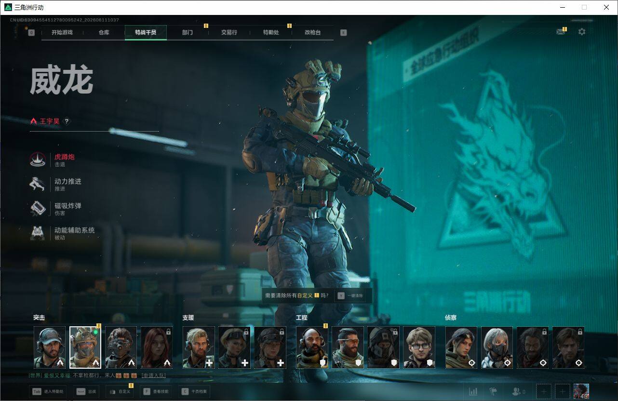Choose the locked red-haired assault operator
This screenshot has width=618, height=401.
click(x=157, y=348)
